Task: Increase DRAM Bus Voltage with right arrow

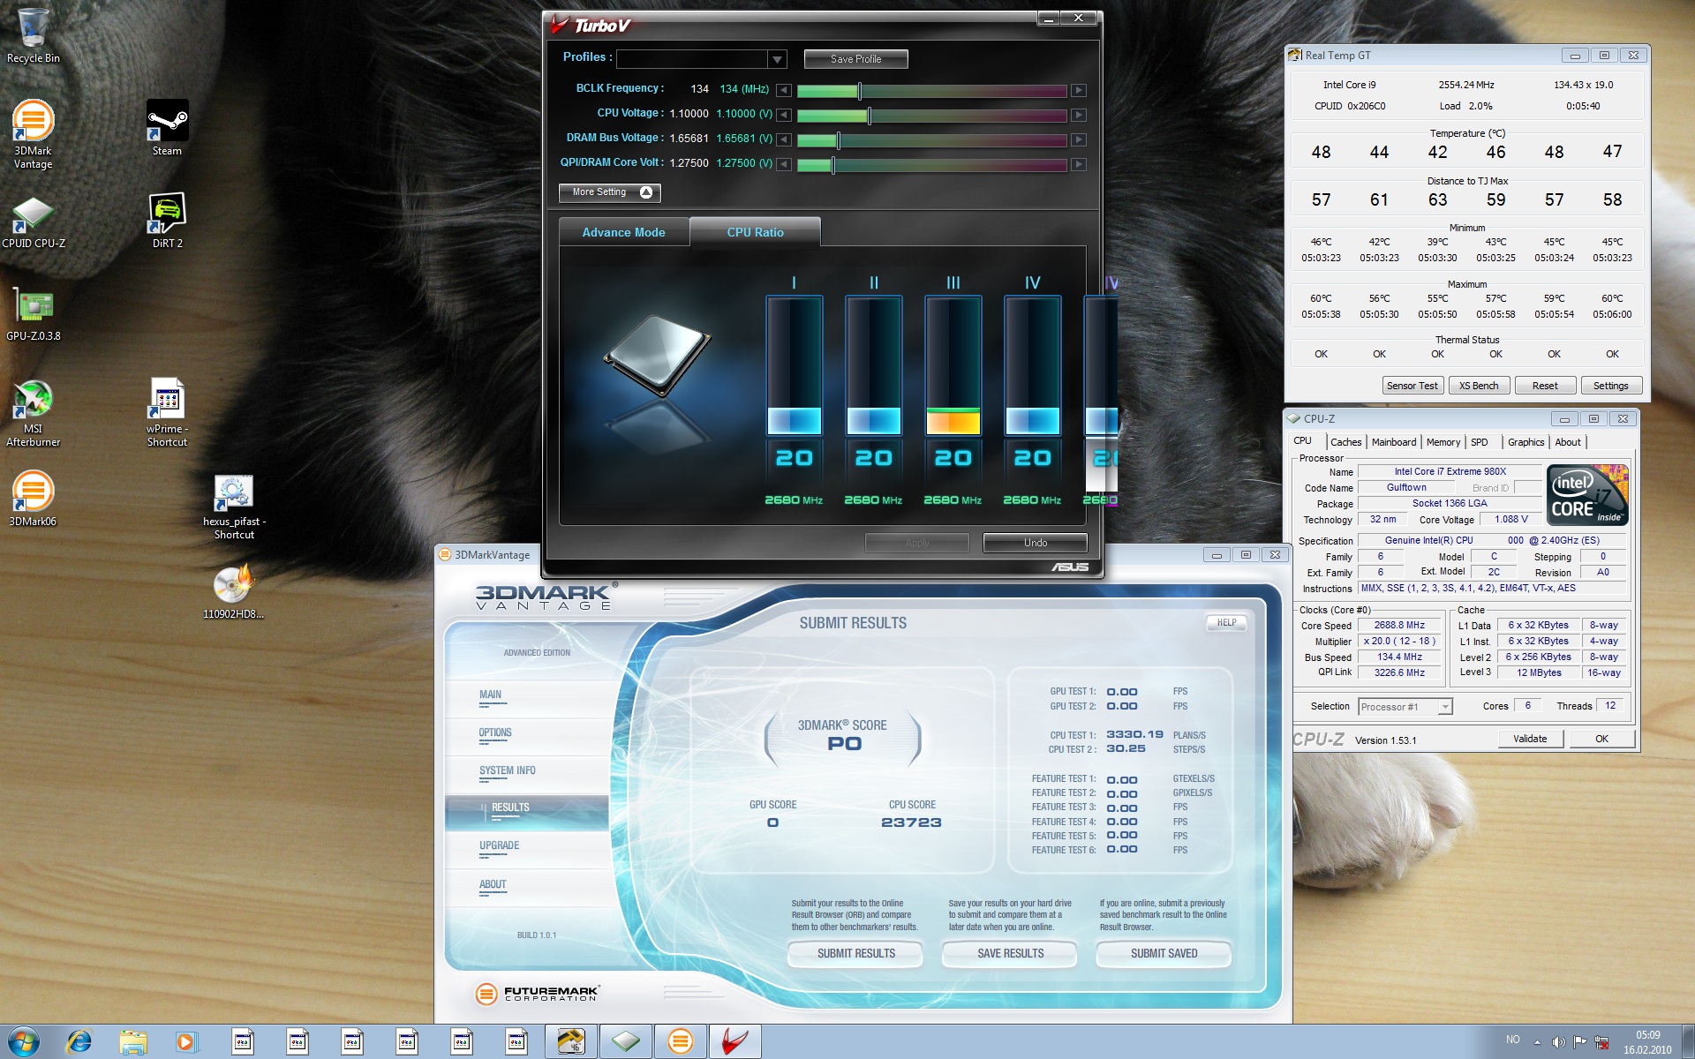Action: coord(1078,139)
